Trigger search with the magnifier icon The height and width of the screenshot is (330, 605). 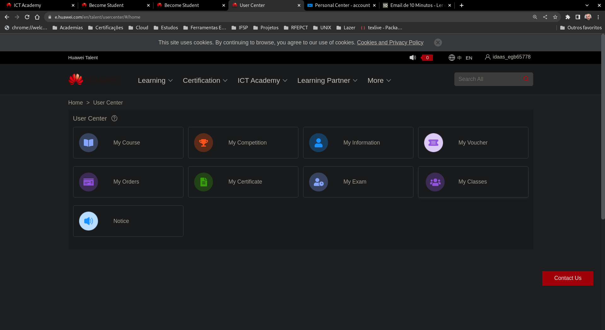[x=526, y=79]
